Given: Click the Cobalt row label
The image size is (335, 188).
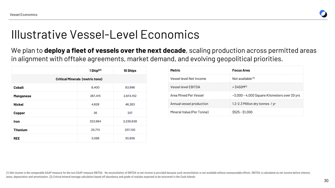Looking at the screenshot, I should 19,87.
